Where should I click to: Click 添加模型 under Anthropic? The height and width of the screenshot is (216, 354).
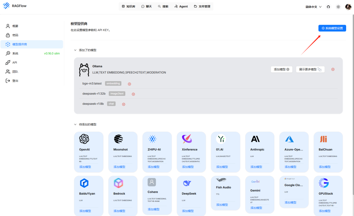256,167
